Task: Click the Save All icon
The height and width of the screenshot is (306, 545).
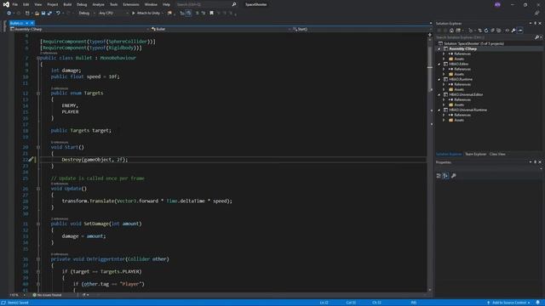Action: [x=49, y=14]
